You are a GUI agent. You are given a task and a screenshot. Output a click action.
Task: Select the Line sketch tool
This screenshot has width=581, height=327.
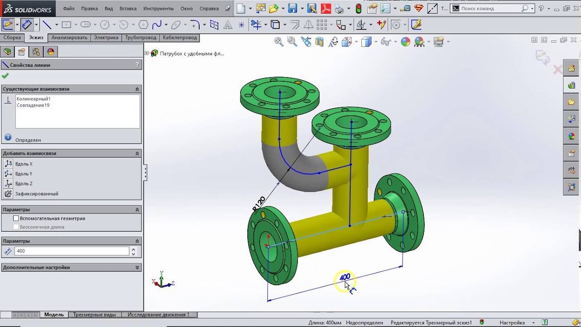click(47, 25)
